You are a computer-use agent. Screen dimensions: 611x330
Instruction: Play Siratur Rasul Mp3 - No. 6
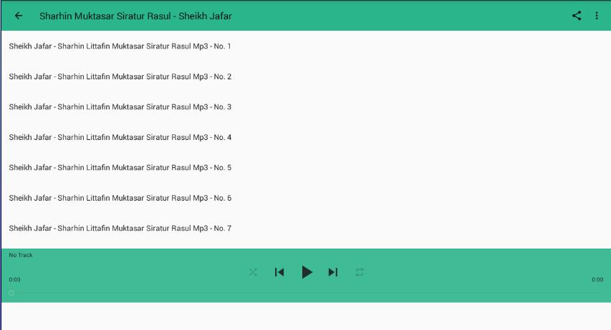click(307, 198)
